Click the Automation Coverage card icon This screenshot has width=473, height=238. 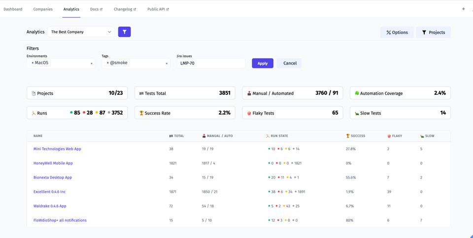point(357,93)
